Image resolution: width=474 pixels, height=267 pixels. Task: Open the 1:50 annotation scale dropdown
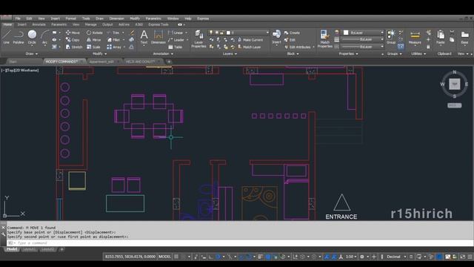pos(352,257)
